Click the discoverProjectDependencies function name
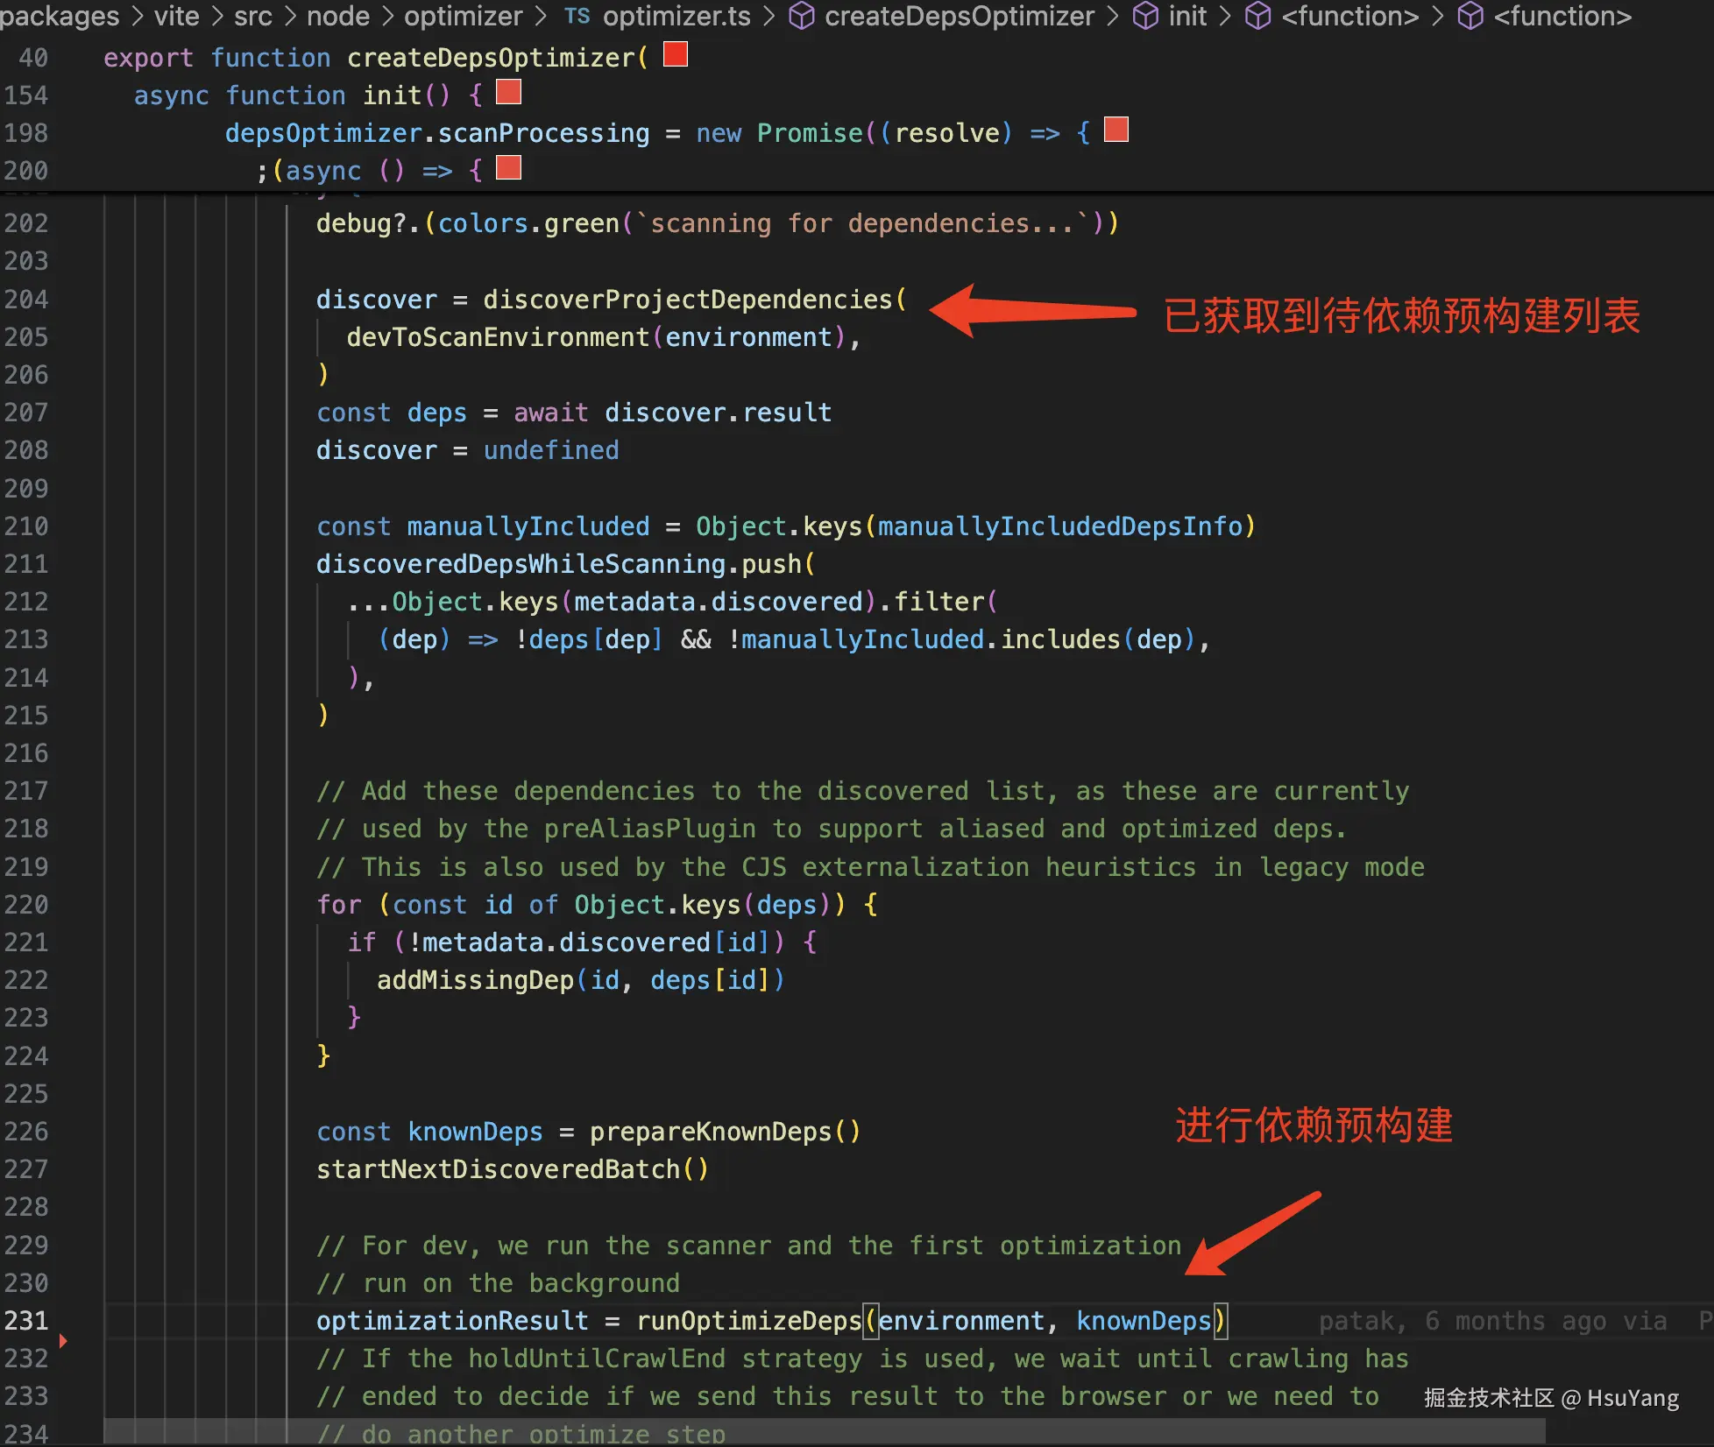 (x=687, y=300)
